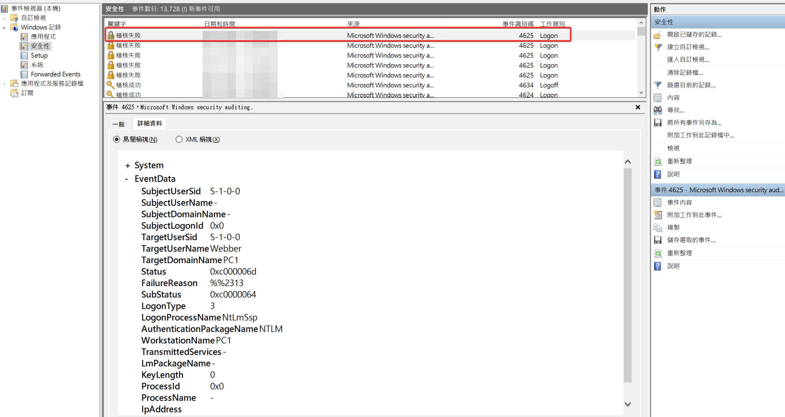Viewport: 785px width, 417px height.
Task: Click the save all events floppy icon
Action: coord(658,123)
